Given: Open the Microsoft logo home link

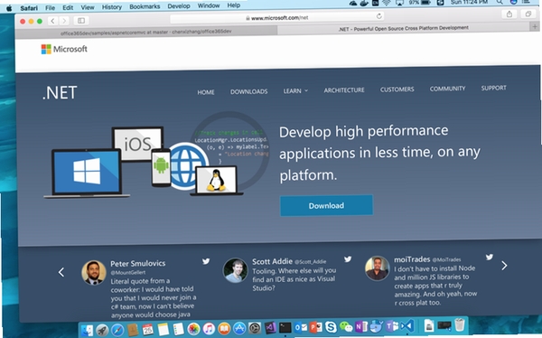Looking at the screenshot, I should tap(64, 49).
